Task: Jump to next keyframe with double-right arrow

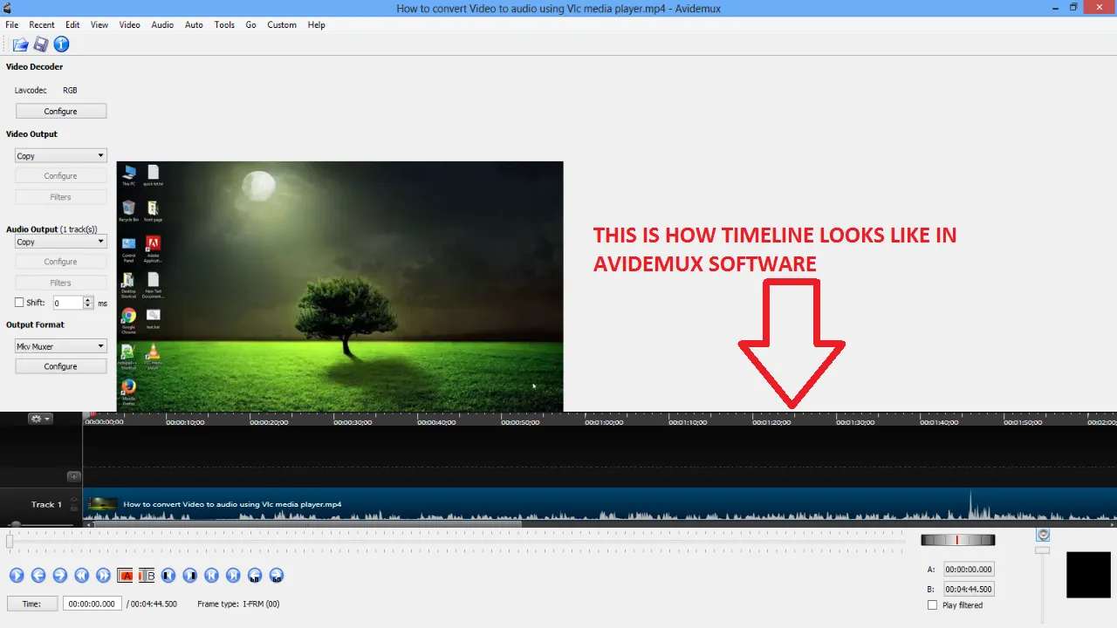Action: pos(104,575)
